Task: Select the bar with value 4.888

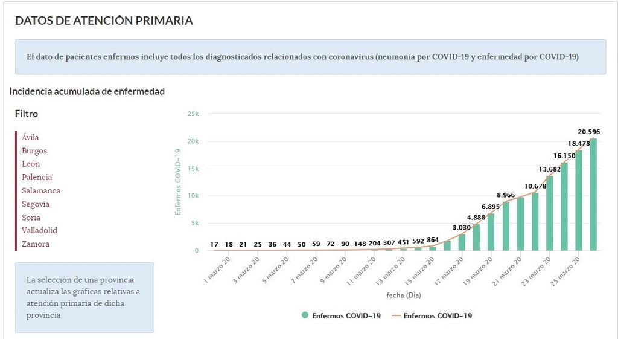Action: pos(477,237)
